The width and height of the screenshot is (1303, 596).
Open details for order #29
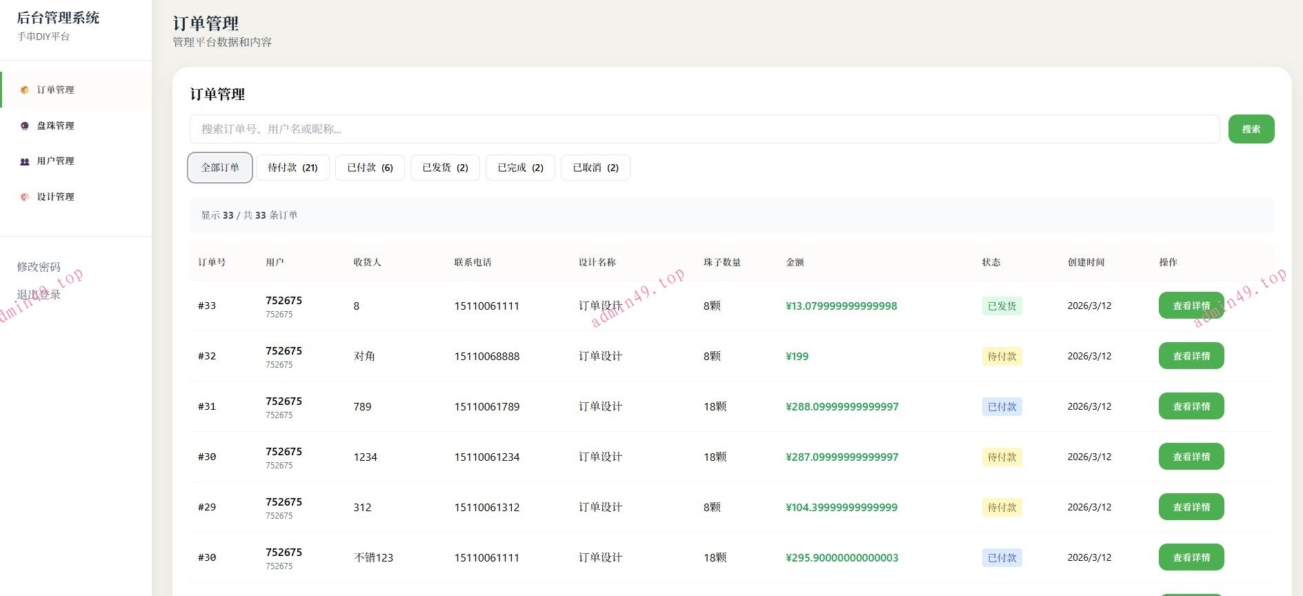pos(1191,507)
